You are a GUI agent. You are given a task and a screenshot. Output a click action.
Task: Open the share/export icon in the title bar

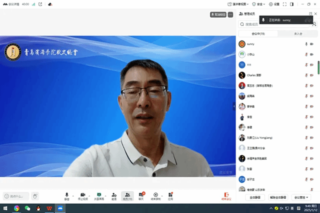(40, 4)
